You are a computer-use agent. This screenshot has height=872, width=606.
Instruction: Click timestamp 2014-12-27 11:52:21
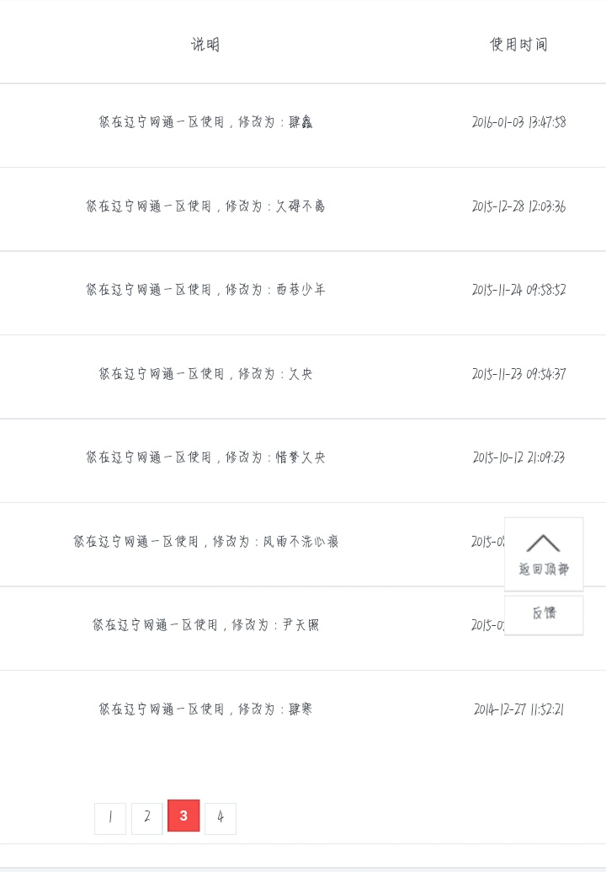click(518, 709)
